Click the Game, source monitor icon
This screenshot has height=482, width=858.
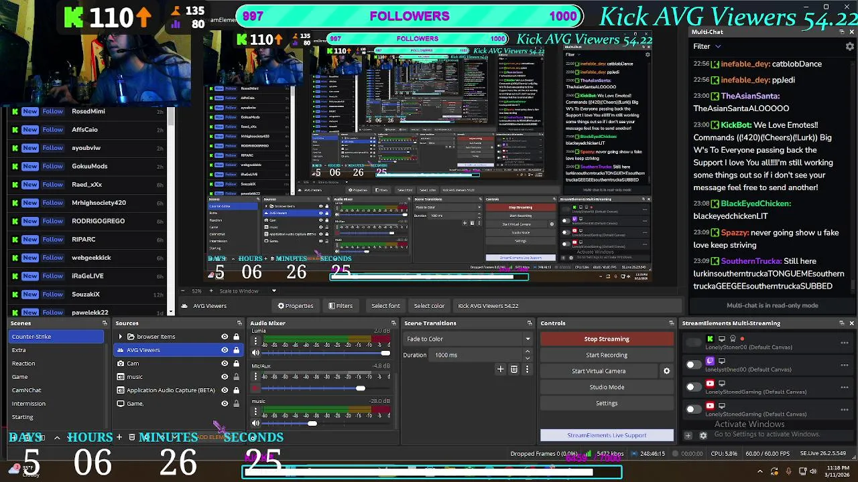click(x=121, y=404)
